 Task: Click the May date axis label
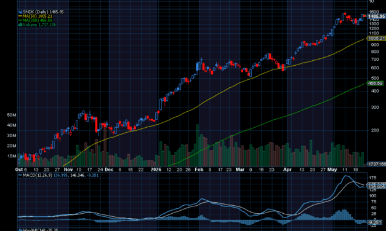coord(332,170)
